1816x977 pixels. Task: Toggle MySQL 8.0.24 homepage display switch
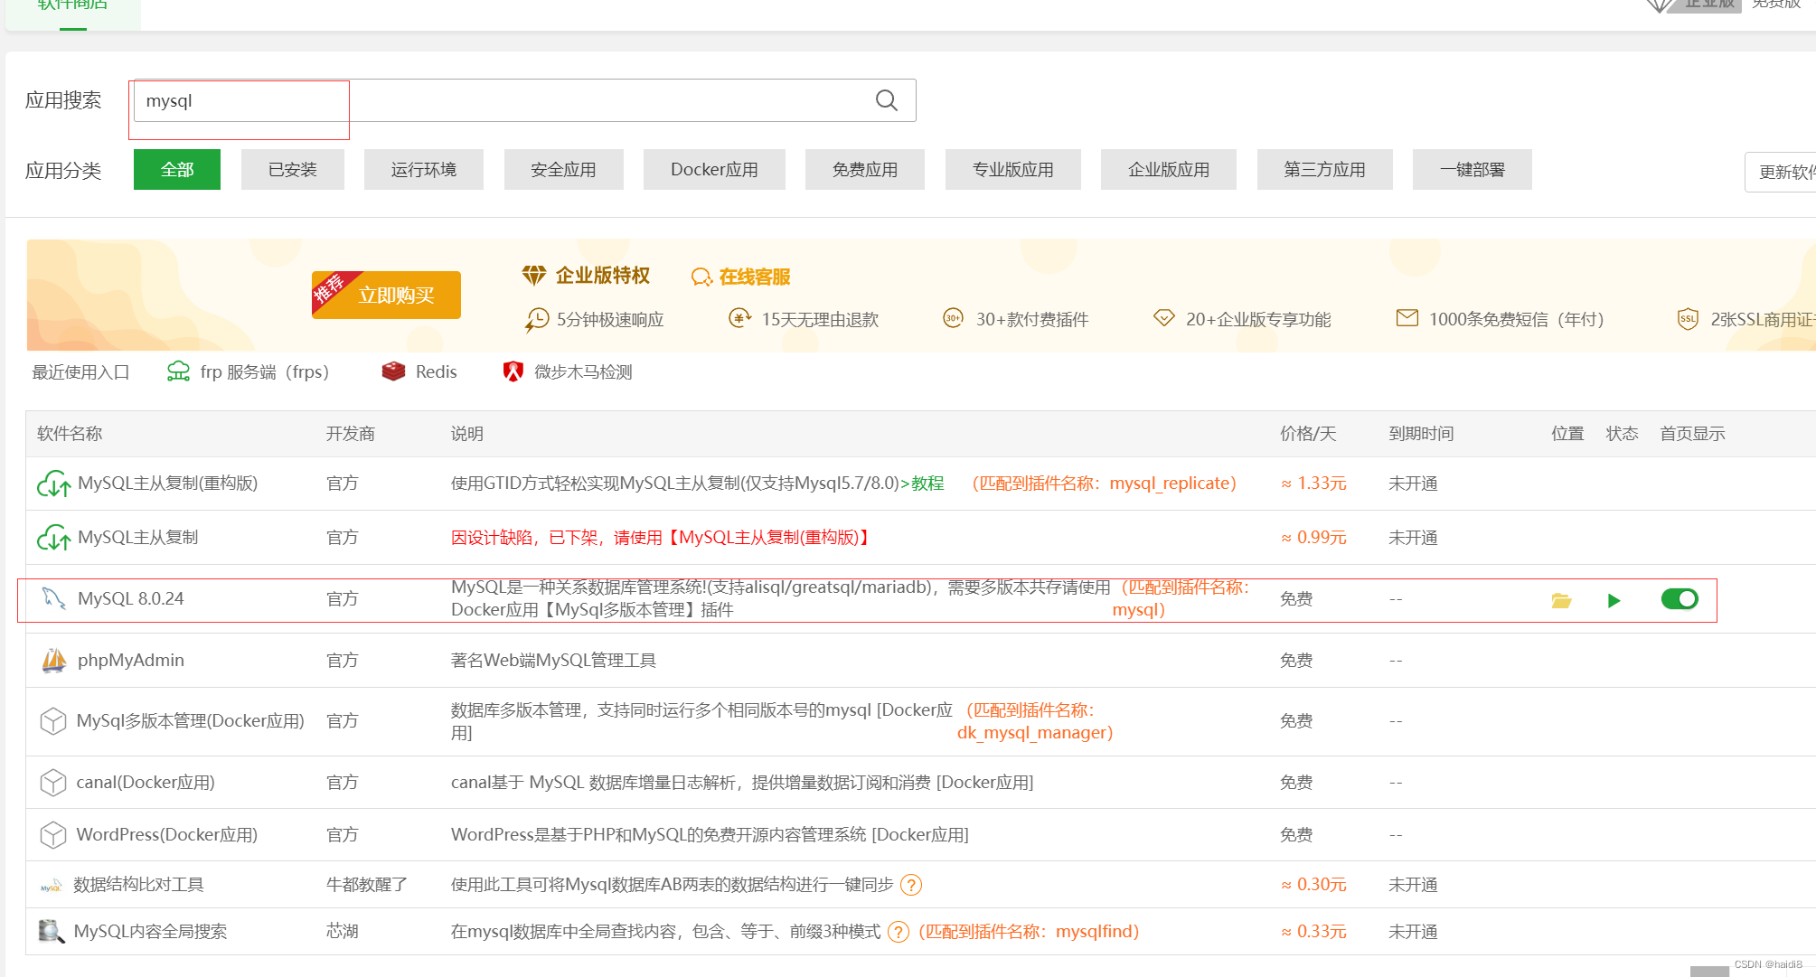click(x=1680, y=599)
